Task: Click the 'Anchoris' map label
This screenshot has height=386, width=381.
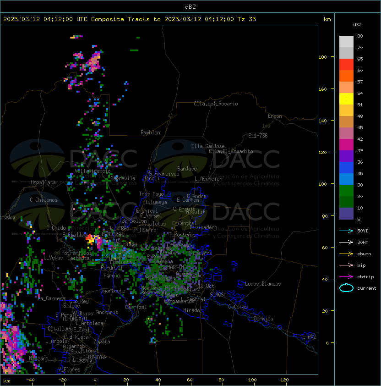Action: click(107, 312)
